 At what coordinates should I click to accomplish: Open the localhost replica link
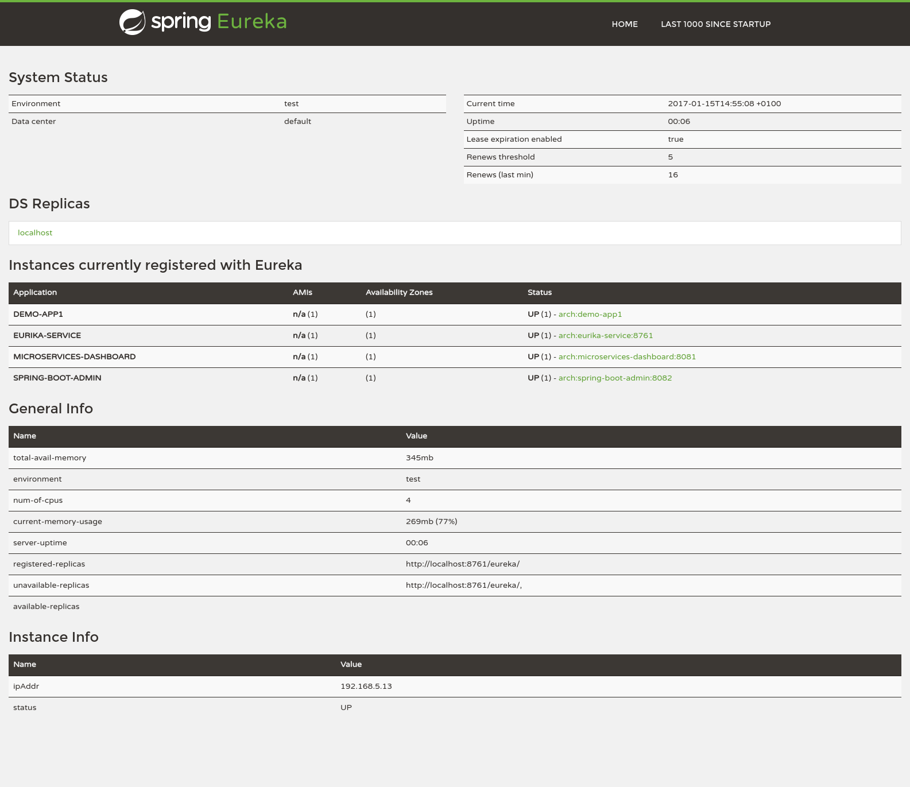pos(35,232)
